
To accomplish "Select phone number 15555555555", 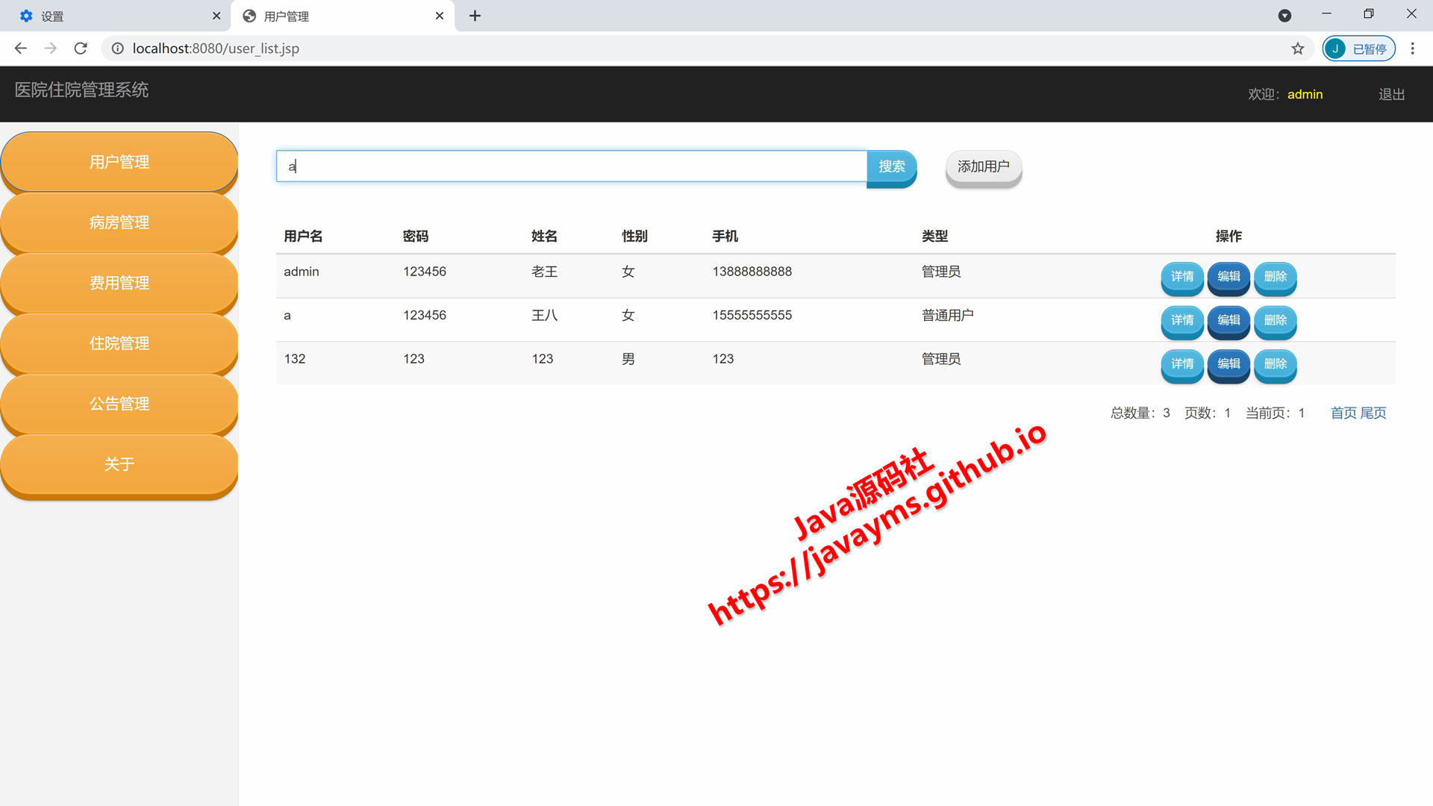I will click(752, 315).
